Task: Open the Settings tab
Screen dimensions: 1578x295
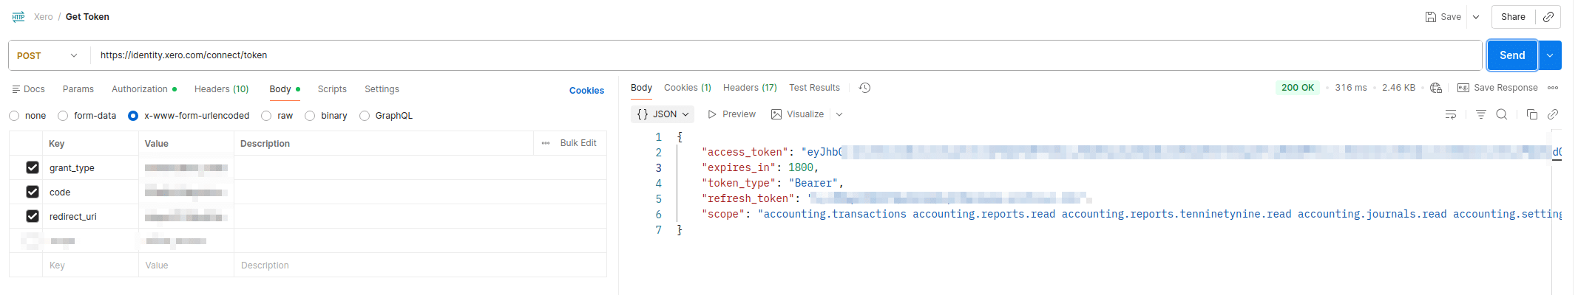Action: [x=382, y=89]
